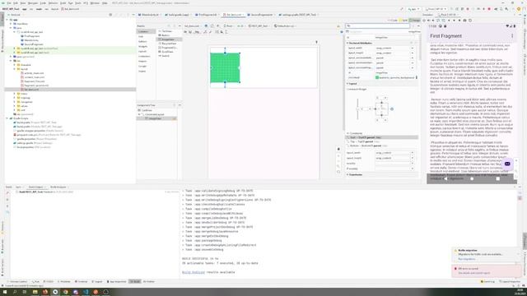The image size is (527, 296).
Task: Open activity_main.xml in project tree
Action: click(x=34, y=73)
